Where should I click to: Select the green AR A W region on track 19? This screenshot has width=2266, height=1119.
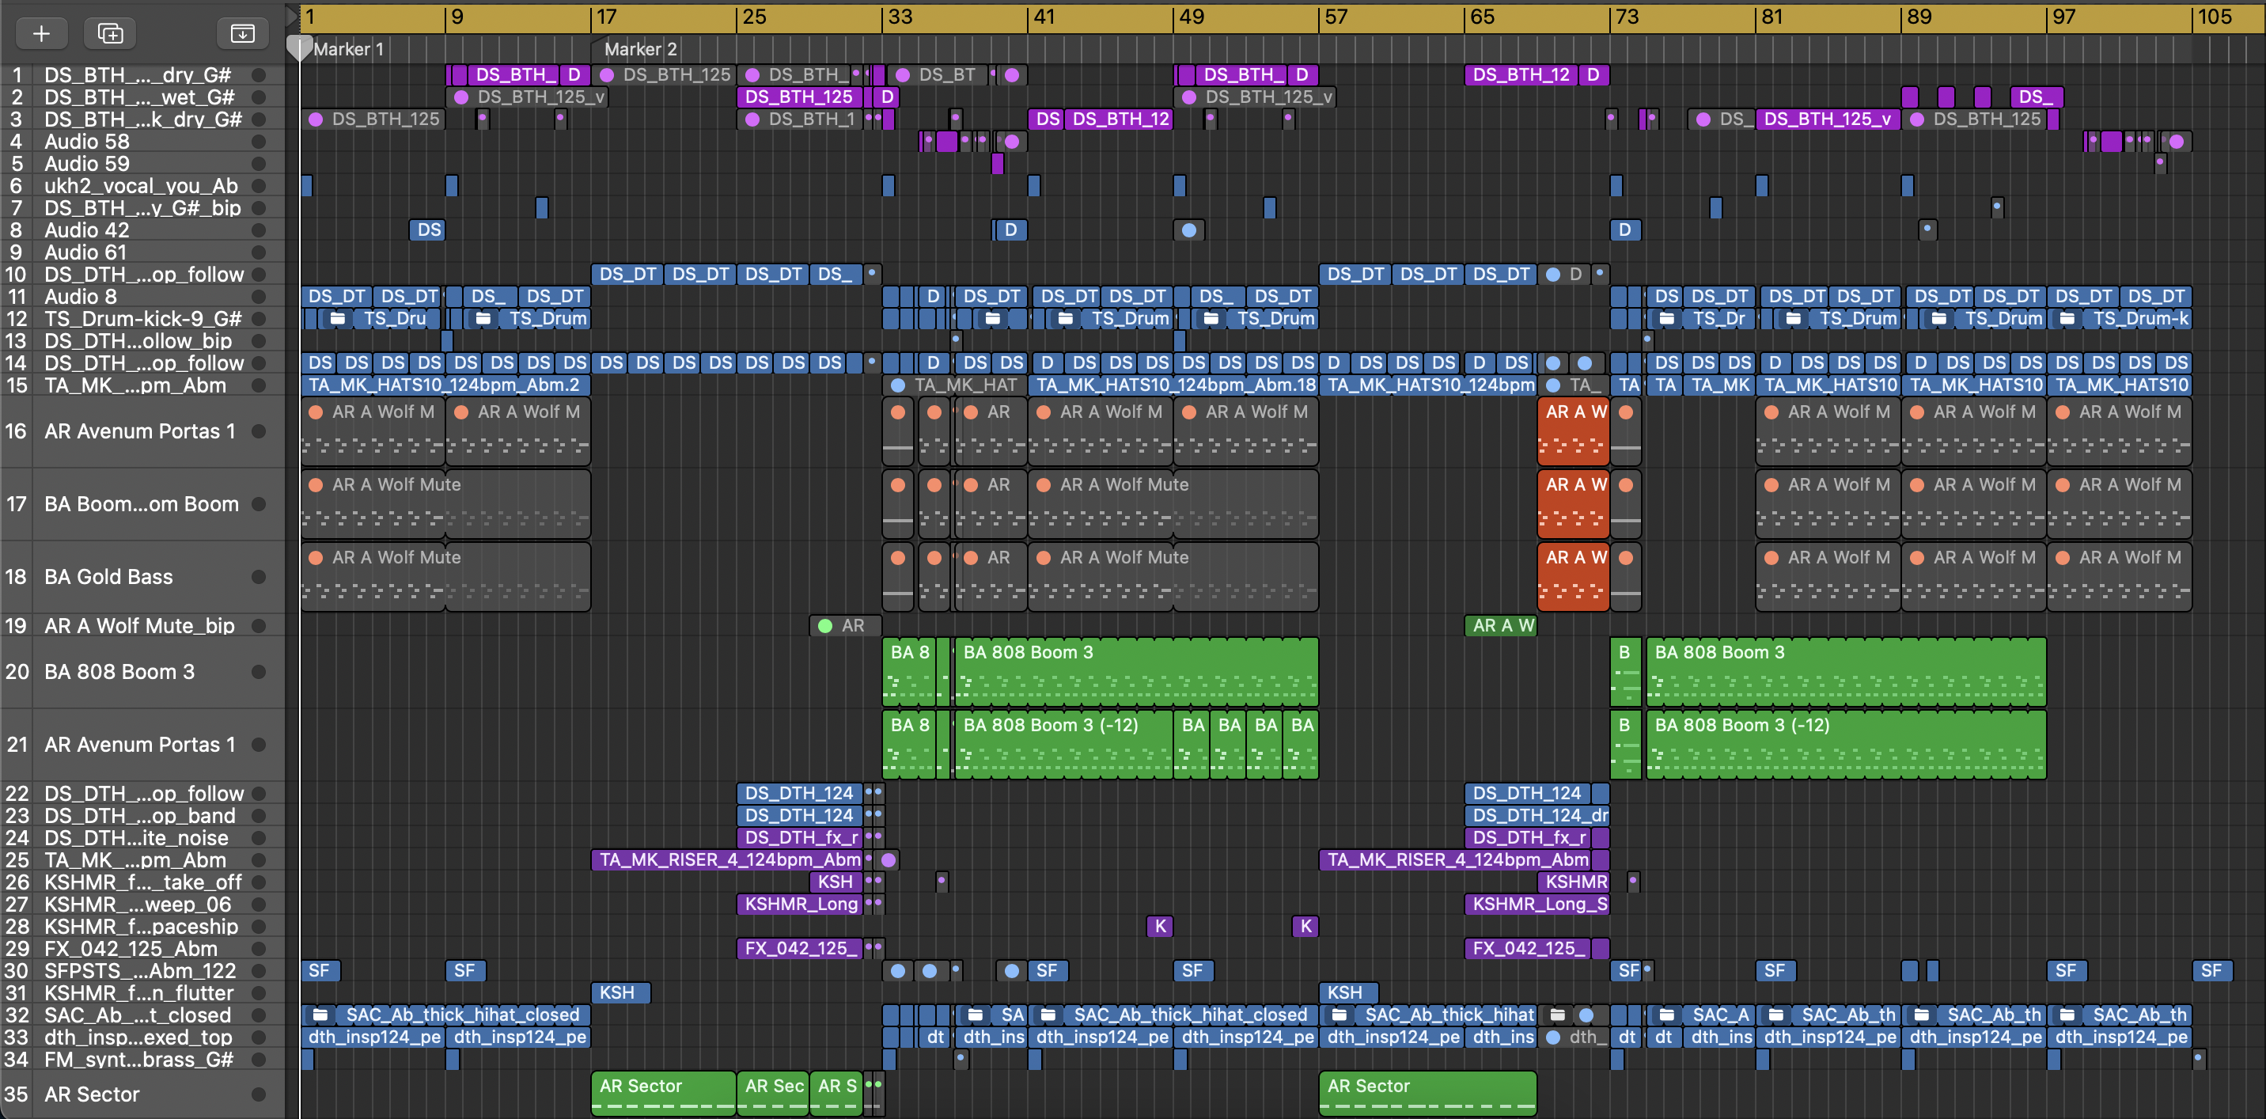(1501, 625)
